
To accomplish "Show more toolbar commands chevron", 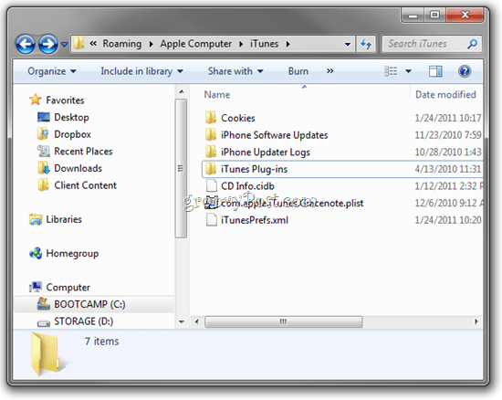I will (x=330, y=71).
